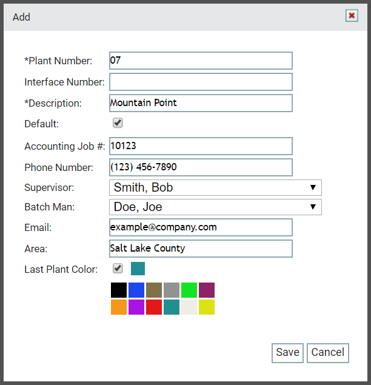Expand the Batch Man dropdown showing Doe, Joe
Image resolution: width=371 pixels, height=385 pixels.
tap(215, 207)
